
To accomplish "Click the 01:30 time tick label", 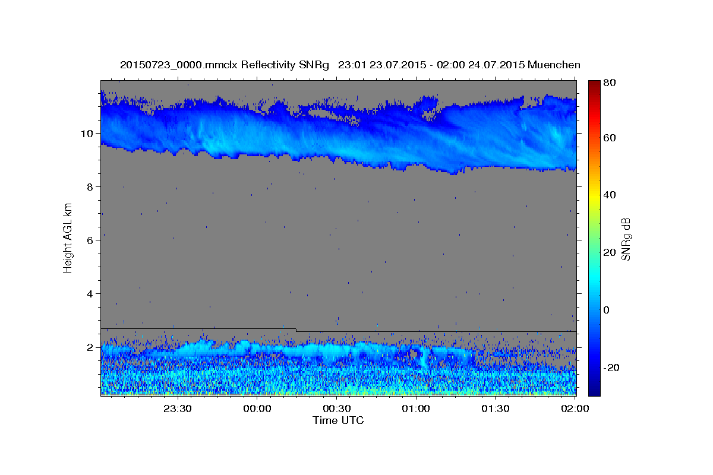I will point(496,408).
